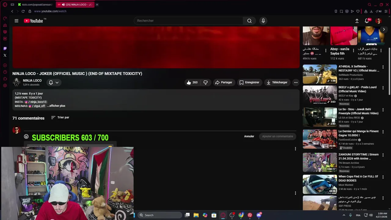Go back with the browser back arrow
391x220 pixels.
click(x=12, y=11)
